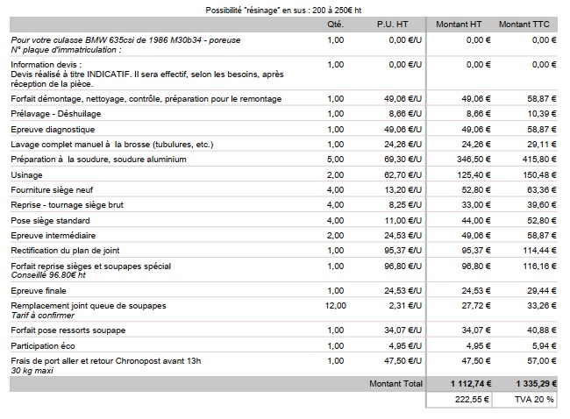
Task: Click the 'Rectification du plan de joint' line
Action: pyautogui.click(x=70, y=250)
